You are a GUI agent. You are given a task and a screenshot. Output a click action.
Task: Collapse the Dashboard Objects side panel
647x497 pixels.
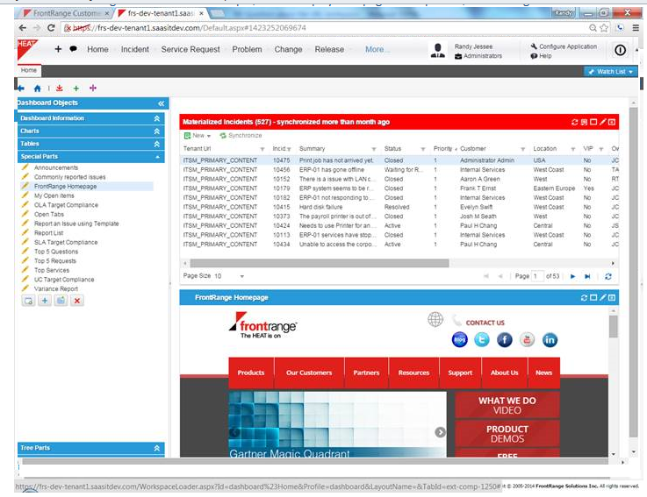(161, 103)
